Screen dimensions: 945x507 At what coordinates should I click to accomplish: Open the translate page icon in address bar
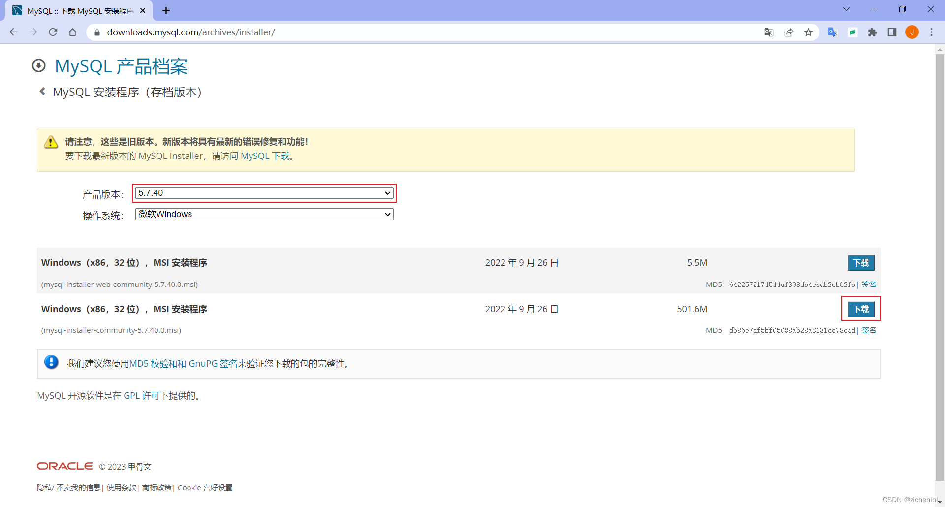coord(769,32)
